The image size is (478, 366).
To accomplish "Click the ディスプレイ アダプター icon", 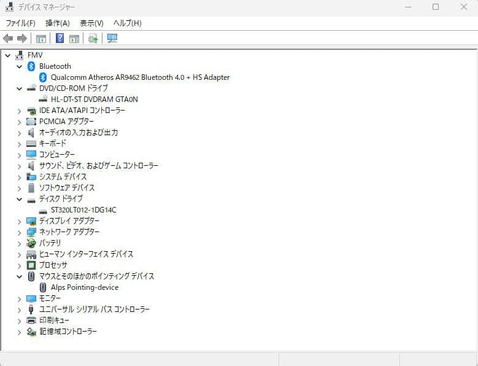I will 31,221.
